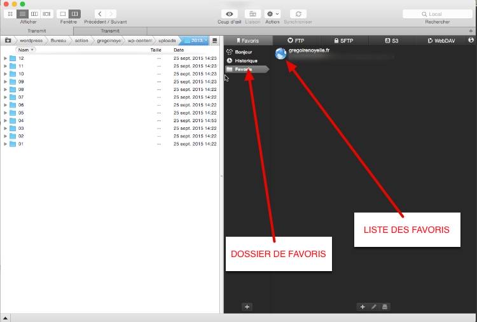Viewport: 477px width, 322px height.
Task: Open the S3 connection tab
Action: click(x=392, y=41)
